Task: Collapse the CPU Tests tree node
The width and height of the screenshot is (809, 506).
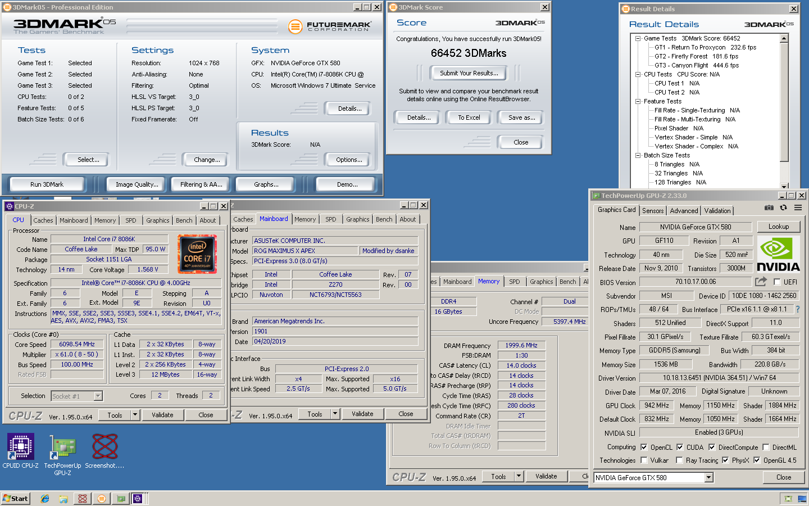Action: 638,74
